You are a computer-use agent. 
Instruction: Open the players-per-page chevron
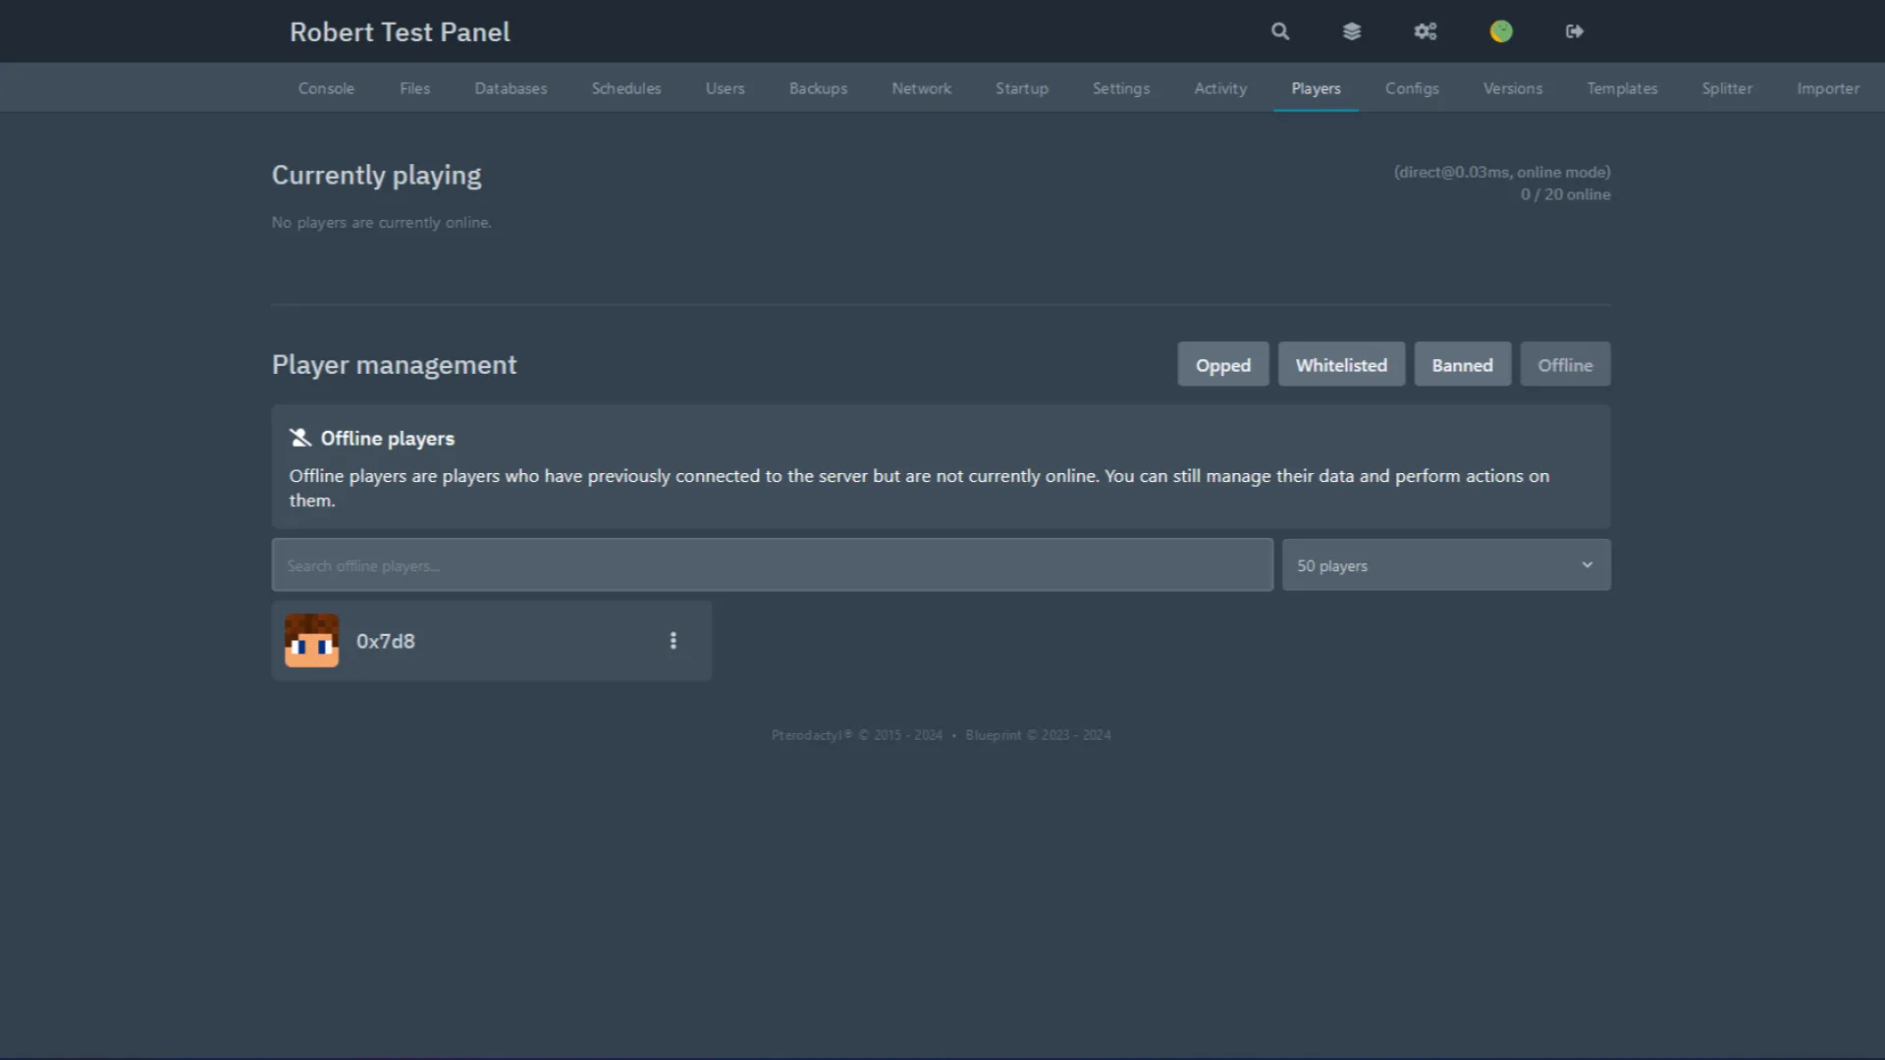(x=1587, y=564)
